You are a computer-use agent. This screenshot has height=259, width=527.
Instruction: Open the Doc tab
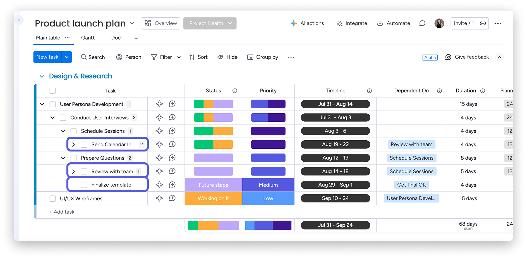[116, 38]
